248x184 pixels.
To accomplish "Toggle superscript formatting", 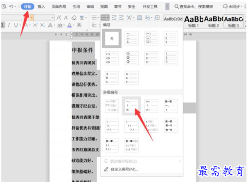I will pyautogui.click(x=35, y=25).
